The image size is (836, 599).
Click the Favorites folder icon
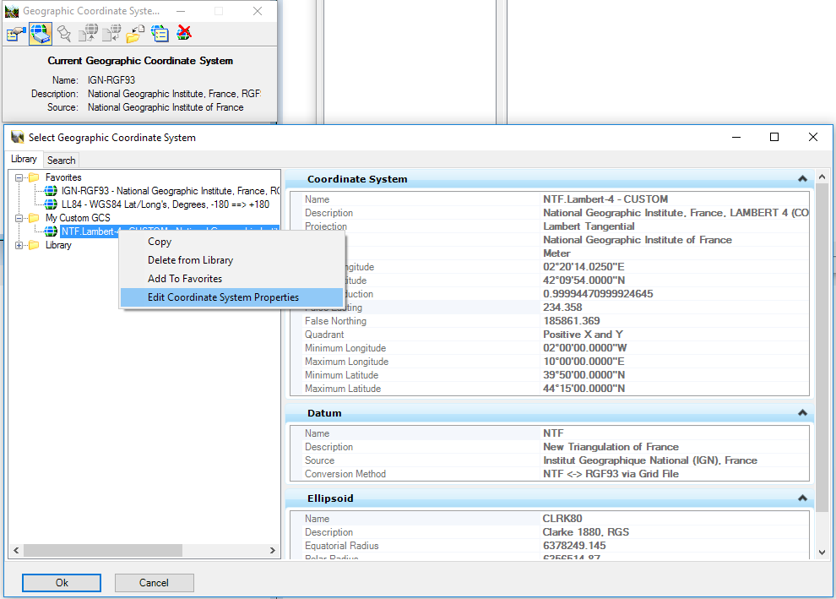pos(34,177)
